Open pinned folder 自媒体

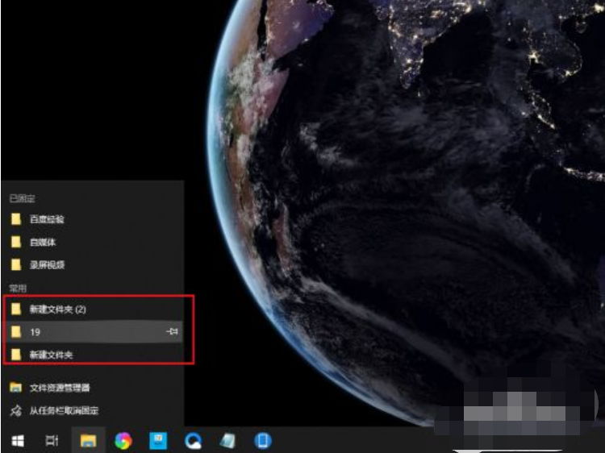point(43,242)
